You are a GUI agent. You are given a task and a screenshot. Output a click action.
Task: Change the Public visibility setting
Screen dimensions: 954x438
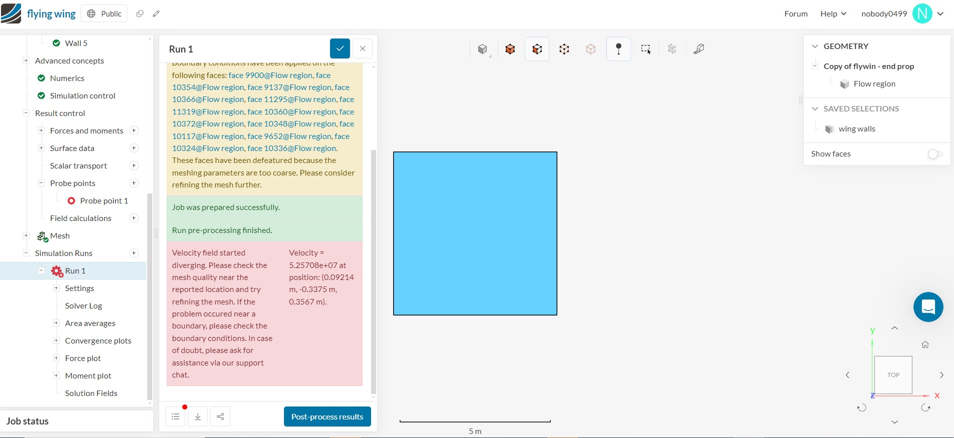[104, 13]
